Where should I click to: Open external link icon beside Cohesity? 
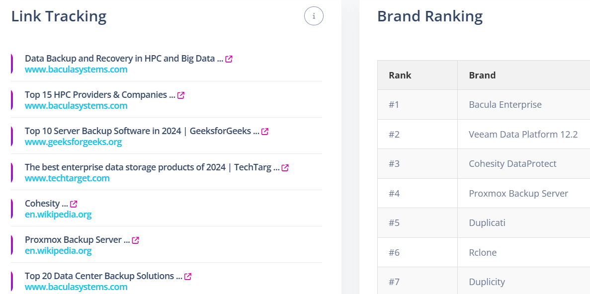(74, 204)
